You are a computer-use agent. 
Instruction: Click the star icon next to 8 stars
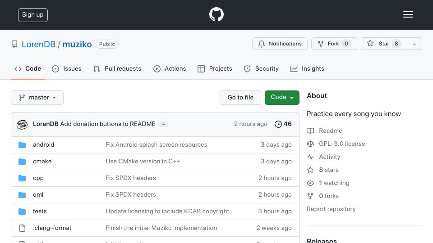pyautogui.click(x=310, y=170)
